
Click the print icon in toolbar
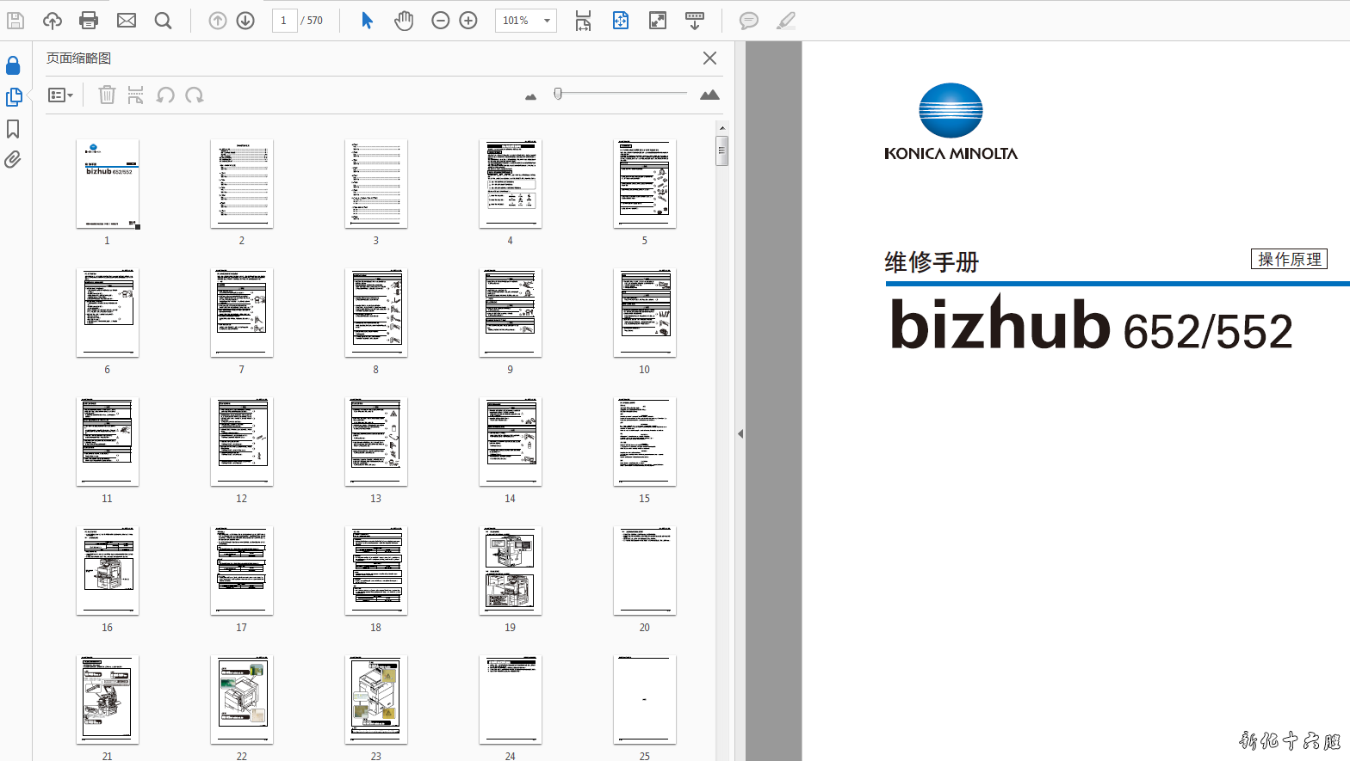point(89,21)
